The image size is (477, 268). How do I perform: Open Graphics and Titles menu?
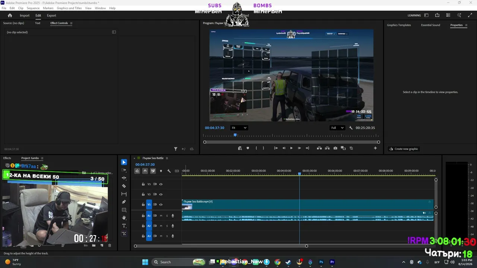69,8
